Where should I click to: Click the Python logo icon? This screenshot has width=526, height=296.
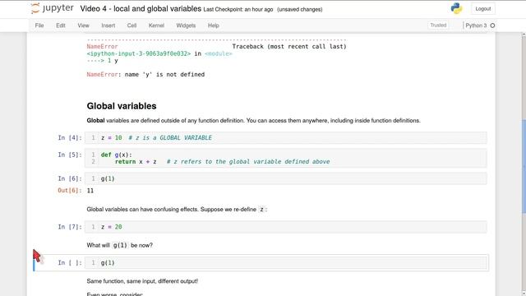456,8
